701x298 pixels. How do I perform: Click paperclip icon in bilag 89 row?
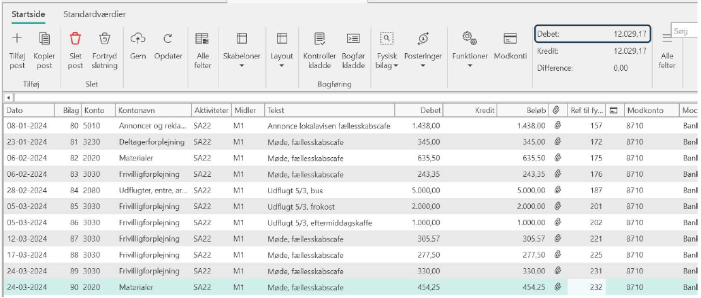pyautogui.click(x=557, y=271)
